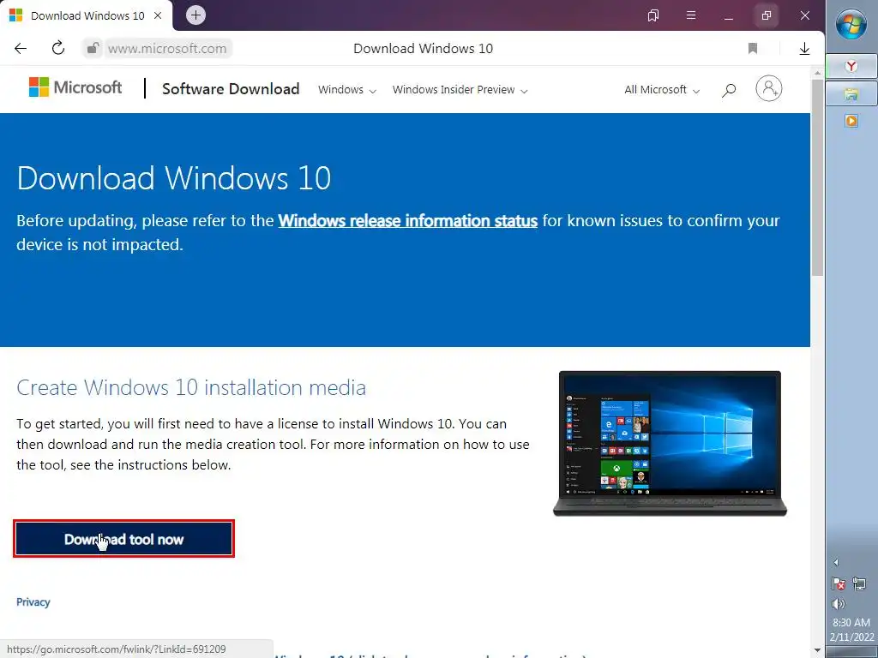This screenshot has width=878, height=658.
Task: Close the Download Windows 10 tab
Action: 158,15
